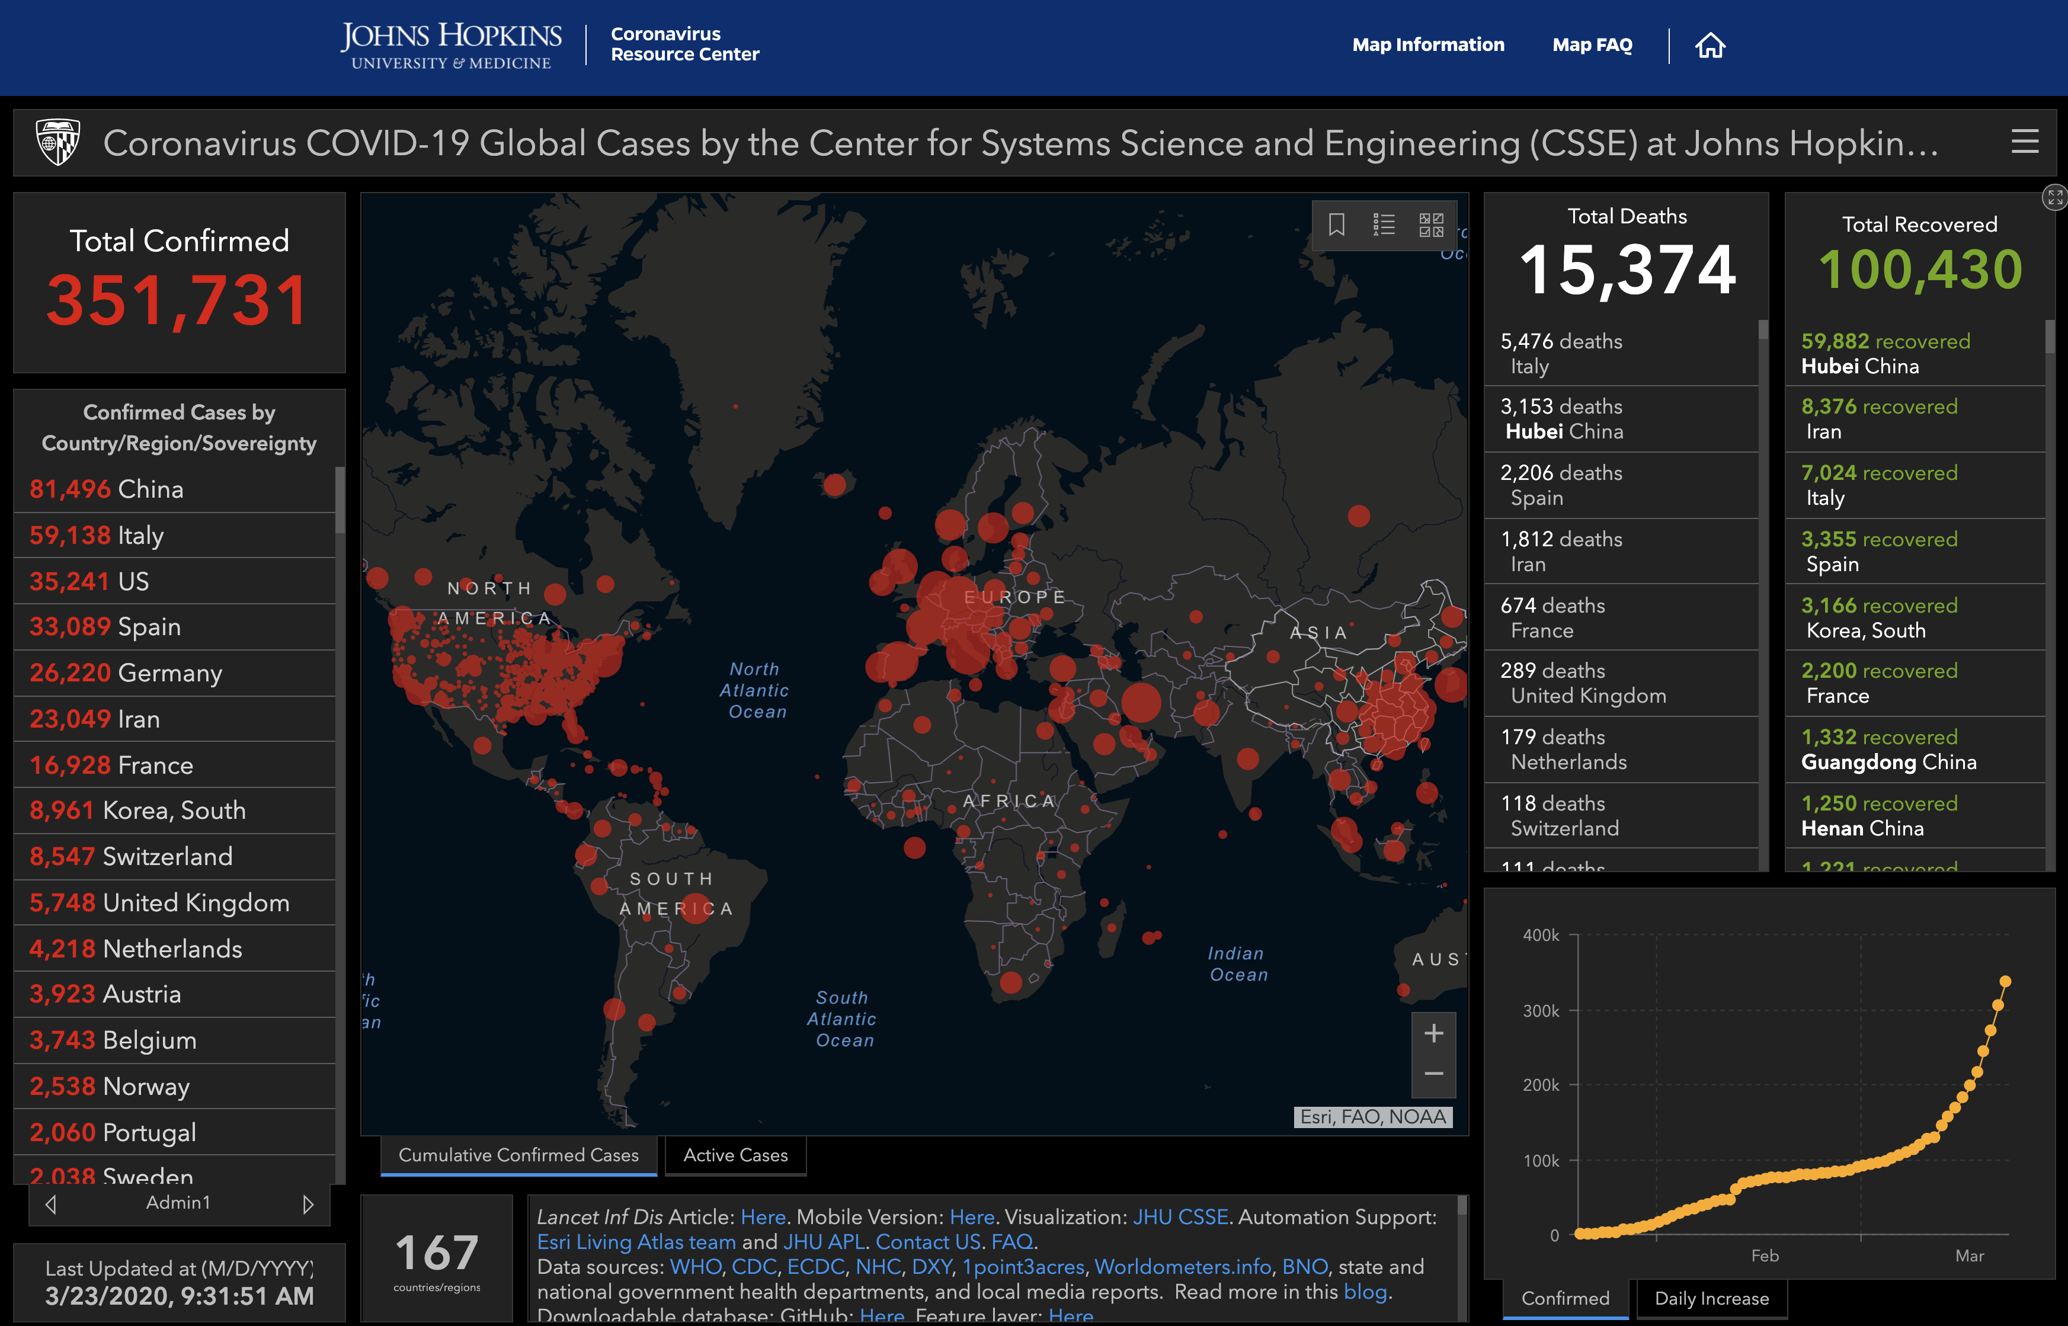This screenshot has width=2068, height=1326.
Task: Click 59,882 recovered Hubei China entry
Action: tap(1915, 353)
